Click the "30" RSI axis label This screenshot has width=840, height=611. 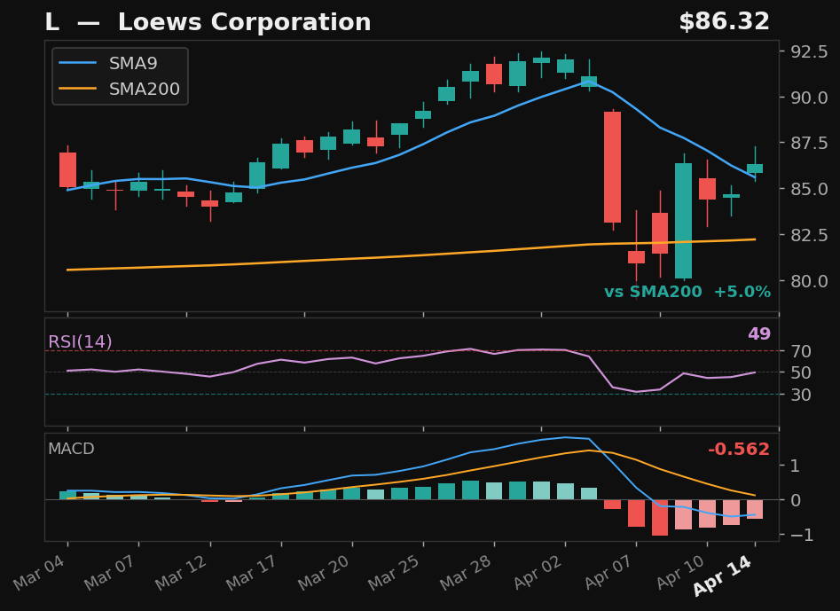click(x=801, y=395)
